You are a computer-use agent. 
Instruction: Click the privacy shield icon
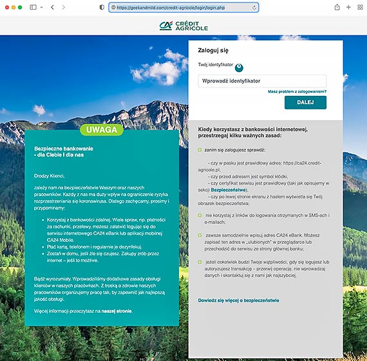(x=102, y=7)
